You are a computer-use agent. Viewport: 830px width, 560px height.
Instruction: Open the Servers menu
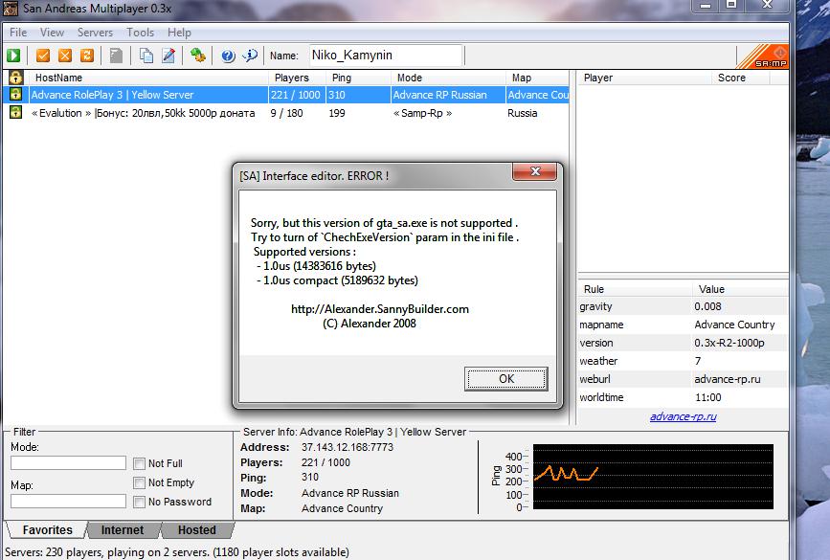(96, 33)
